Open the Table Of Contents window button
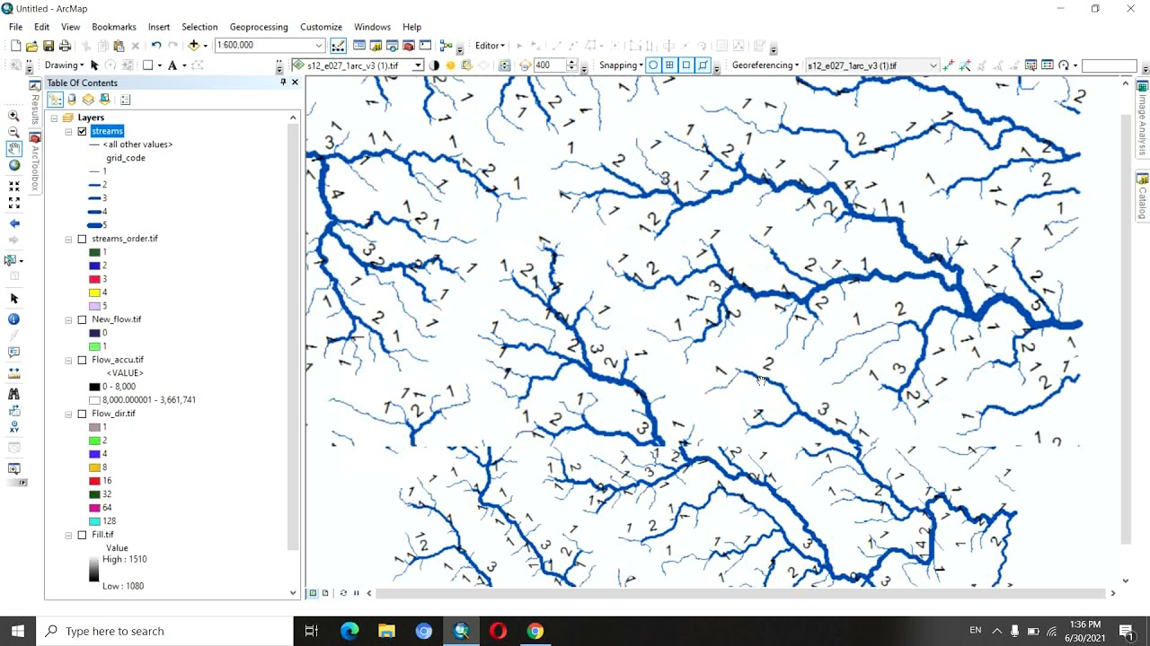Viewport: 1150px width, 646px height. [x=359, y=46]
